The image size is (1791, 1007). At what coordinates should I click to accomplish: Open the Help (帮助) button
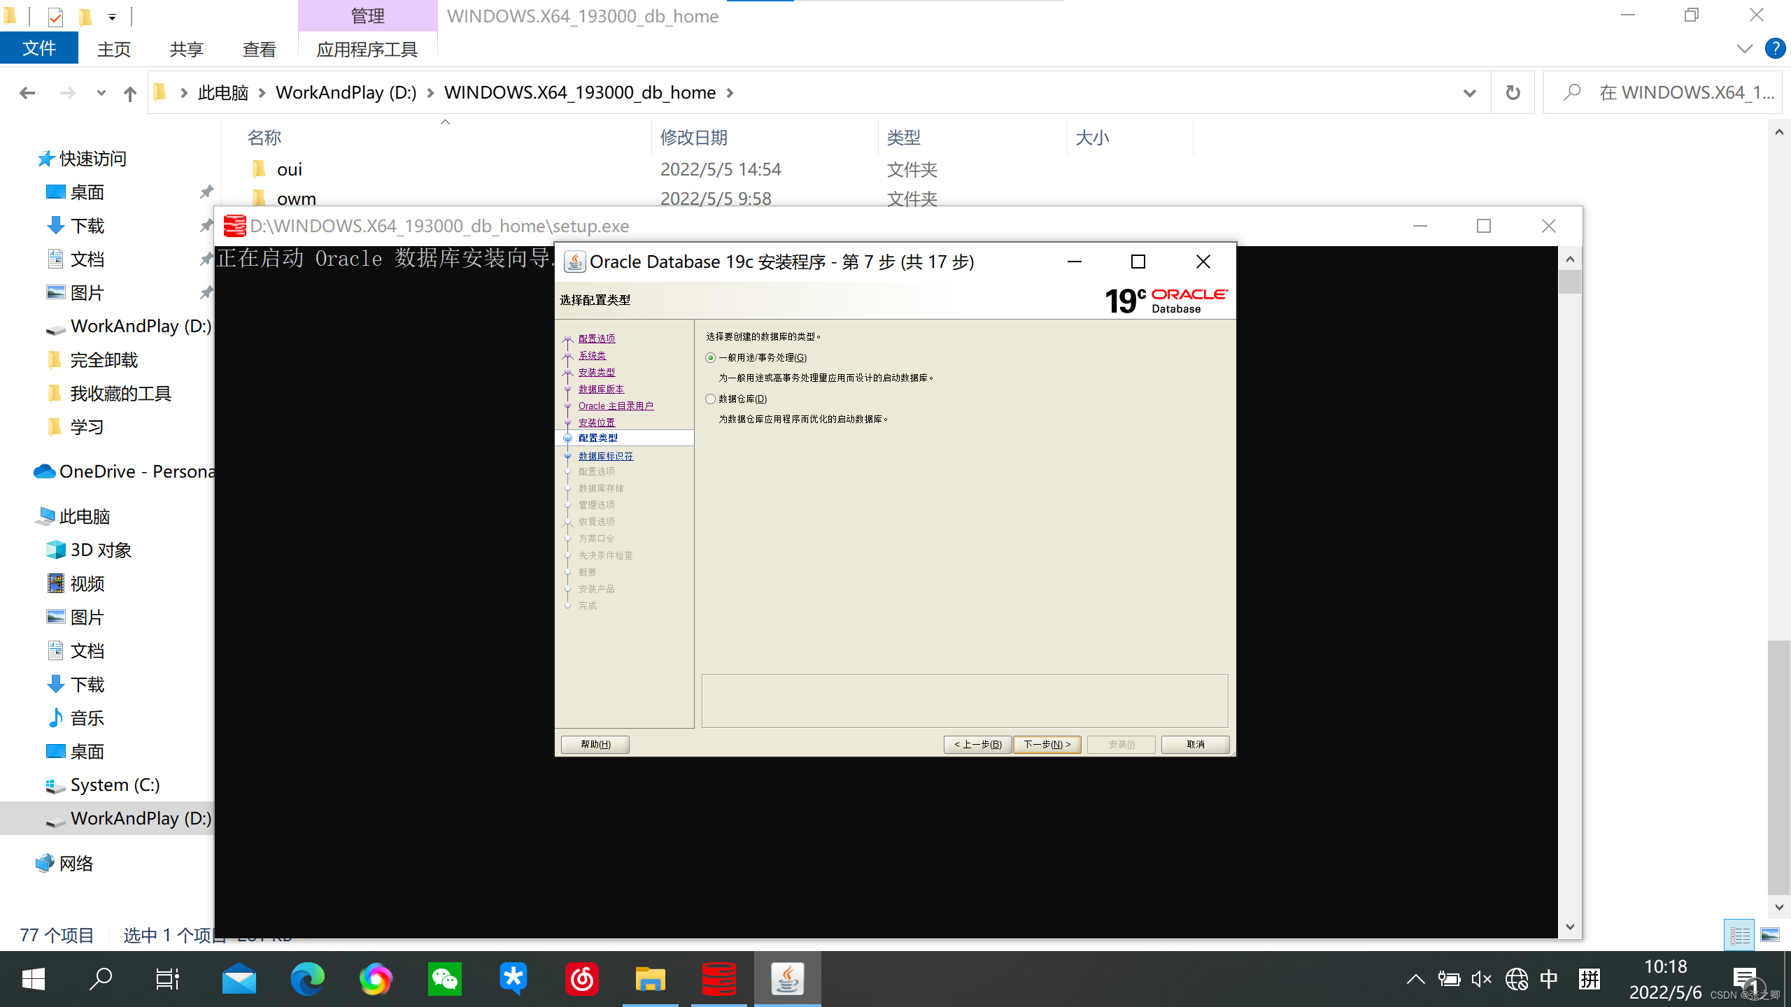595,744
